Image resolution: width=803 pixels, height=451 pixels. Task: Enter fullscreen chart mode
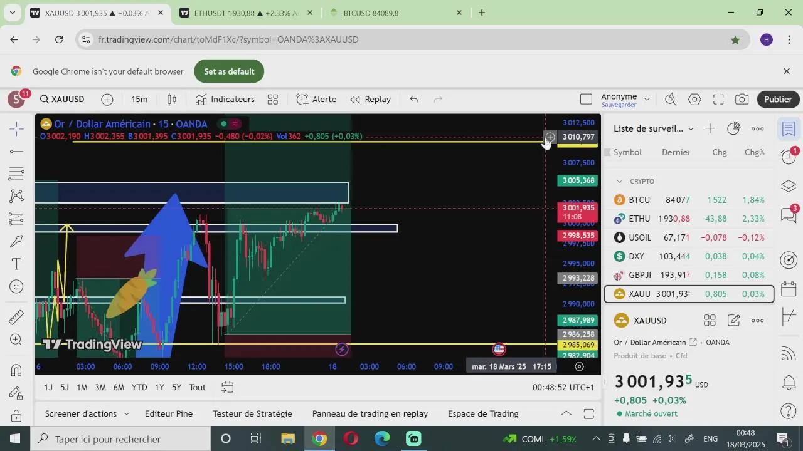coord(718,100)
